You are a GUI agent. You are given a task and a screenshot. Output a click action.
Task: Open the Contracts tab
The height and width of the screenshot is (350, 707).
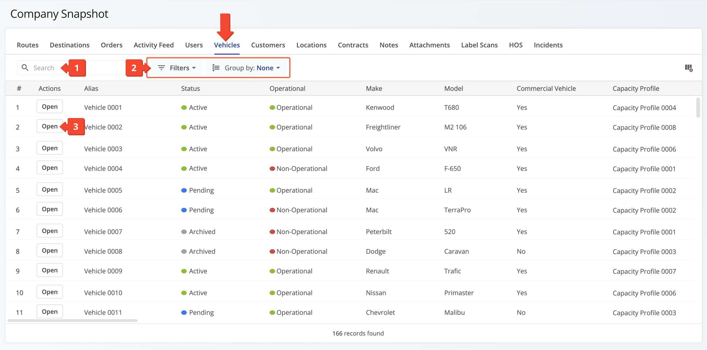[353, 45]
